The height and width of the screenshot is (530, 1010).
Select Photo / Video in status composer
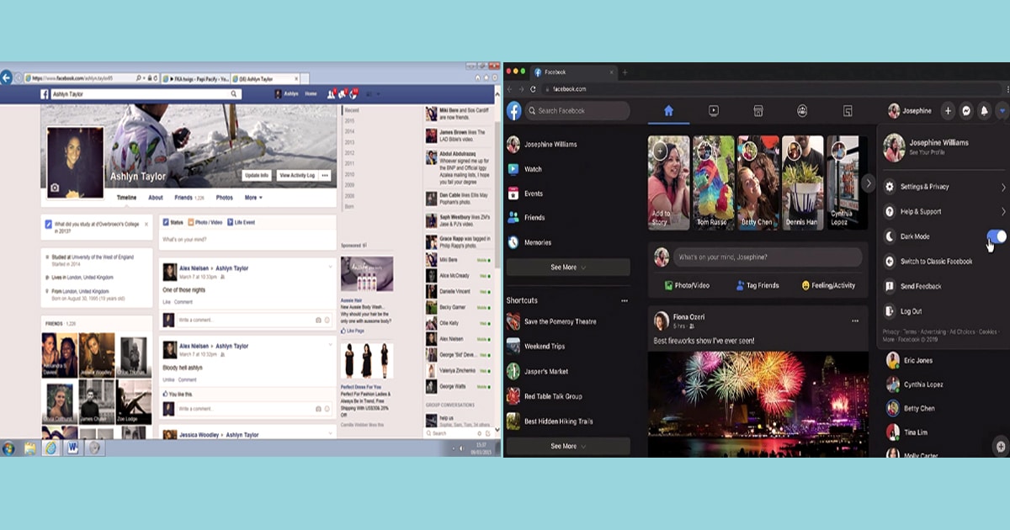click(x=205, y=222)
